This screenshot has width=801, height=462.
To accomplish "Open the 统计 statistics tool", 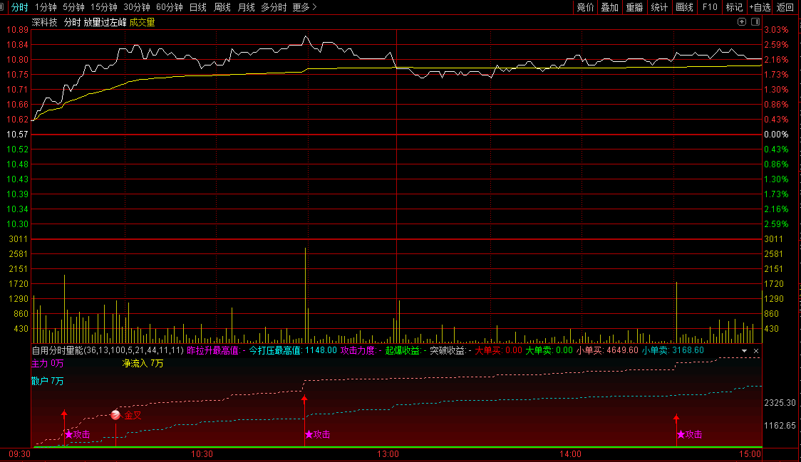I will tap(659, 7).
